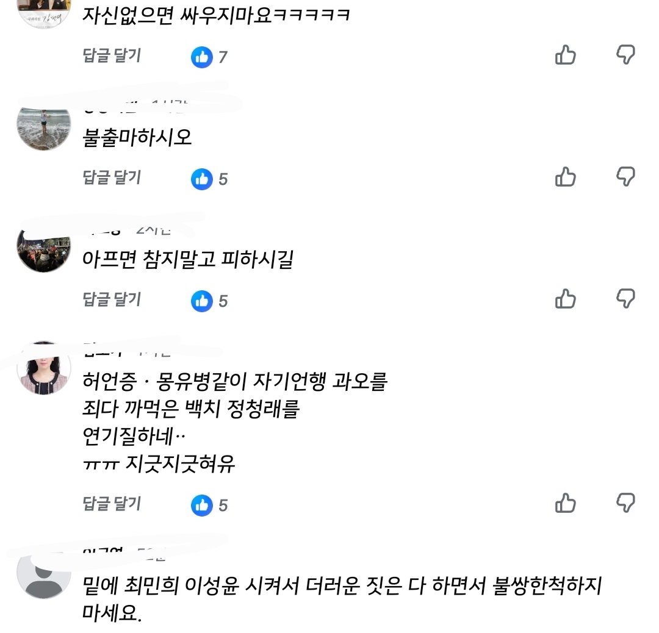Like the '아프면 참지말고 피하시길' comment
This screenshot has width=659, height=633.
[565, 299]
